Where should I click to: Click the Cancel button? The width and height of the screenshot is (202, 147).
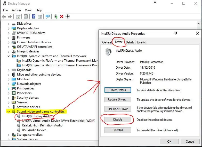pos(190,142)
